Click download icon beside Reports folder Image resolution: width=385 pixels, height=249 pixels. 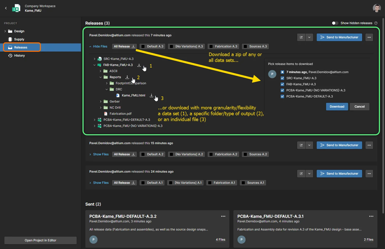point(127,77)
